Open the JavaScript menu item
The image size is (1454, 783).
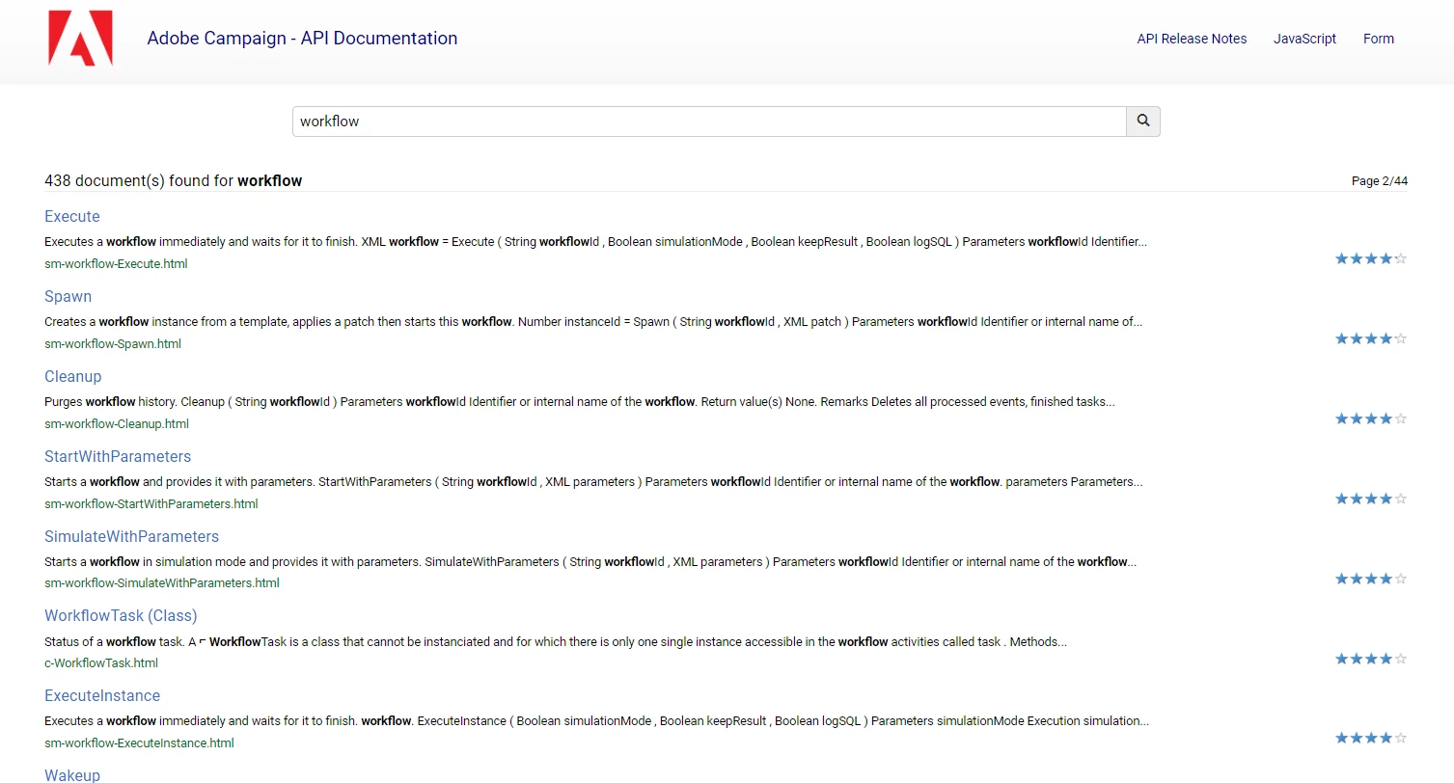point(1304,39)
